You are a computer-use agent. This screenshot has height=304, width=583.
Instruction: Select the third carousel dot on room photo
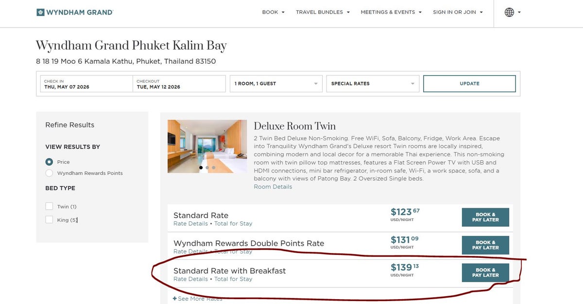pos(213,168)
